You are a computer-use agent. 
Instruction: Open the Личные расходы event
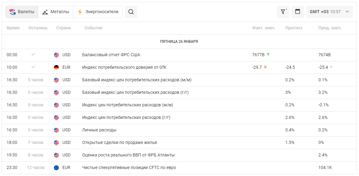[x=99, y=130]
